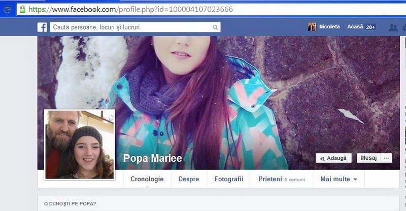Image resolution: width=406 pixels, height=211 pixels.
Task: Click the green SSL padlock icon
Action: click(22, 9)
